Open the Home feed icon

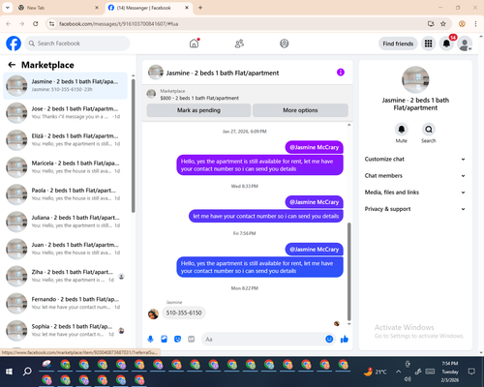coord(194,44)
